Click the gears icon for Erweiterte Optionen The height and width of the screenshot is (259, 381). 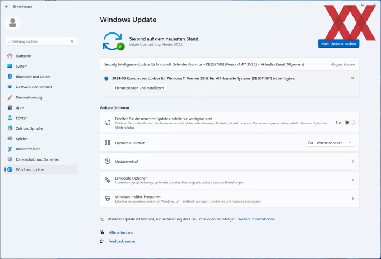coord(108,180)
